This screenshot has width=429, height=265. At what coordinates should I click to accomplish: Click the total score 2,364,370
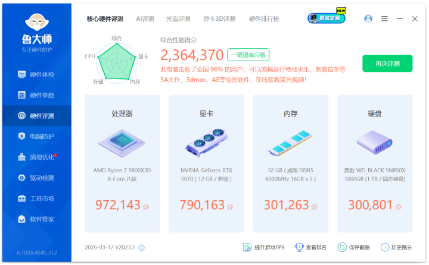pos(192,55)
